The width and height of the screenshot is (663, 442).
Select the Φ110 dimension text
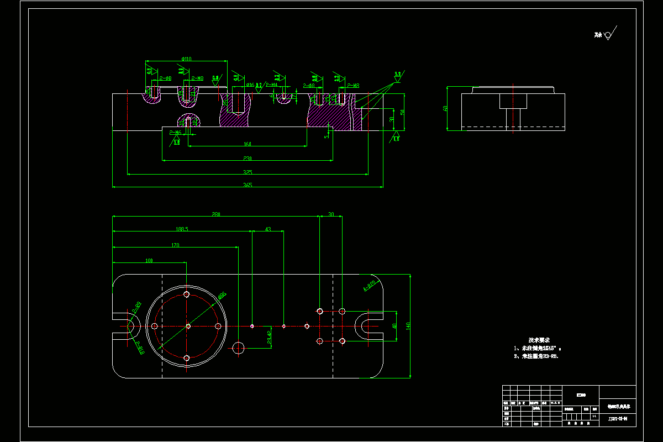(186, 59)
